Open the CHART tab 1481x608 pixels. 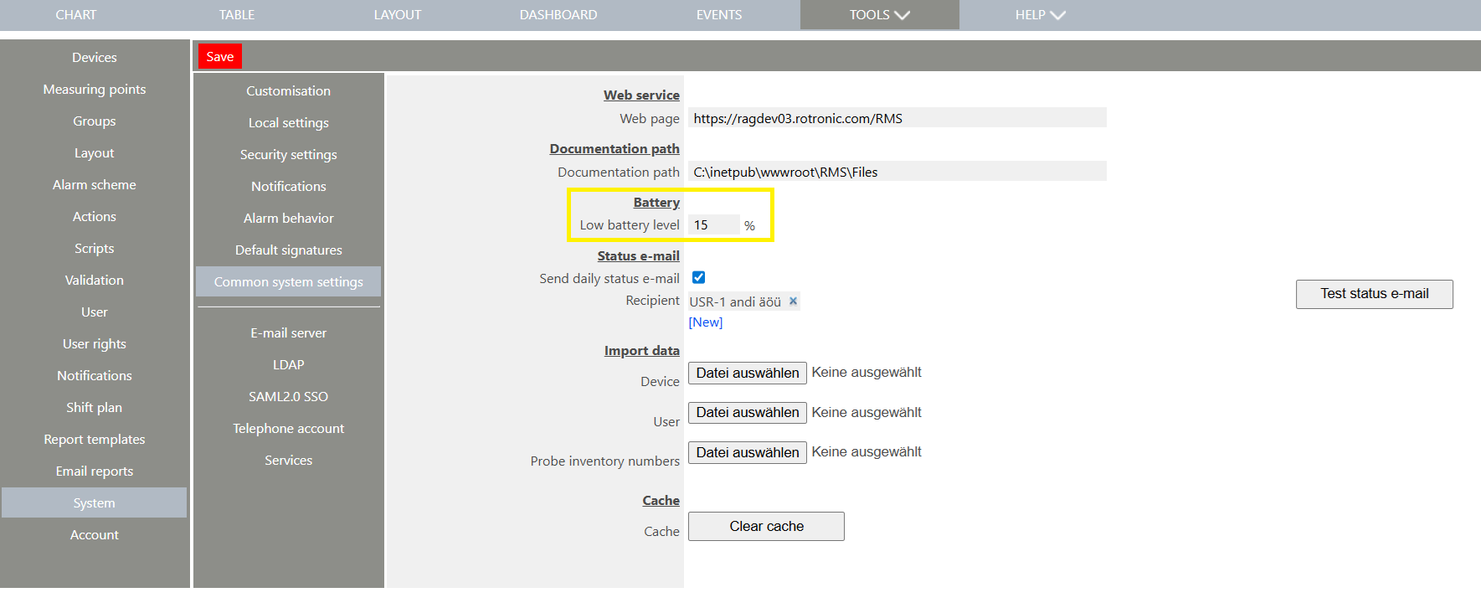tap(76, 15)
